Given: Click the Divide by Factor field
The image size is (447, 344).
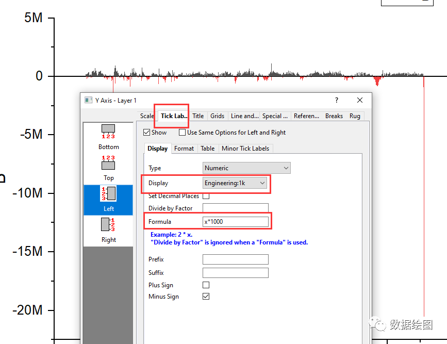Looking at the screenshot, I should [x=236, y=208].
